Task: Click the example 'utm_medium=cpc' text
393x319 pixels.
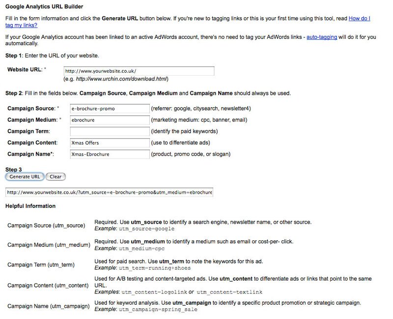Action: click(x=141, y=249)
